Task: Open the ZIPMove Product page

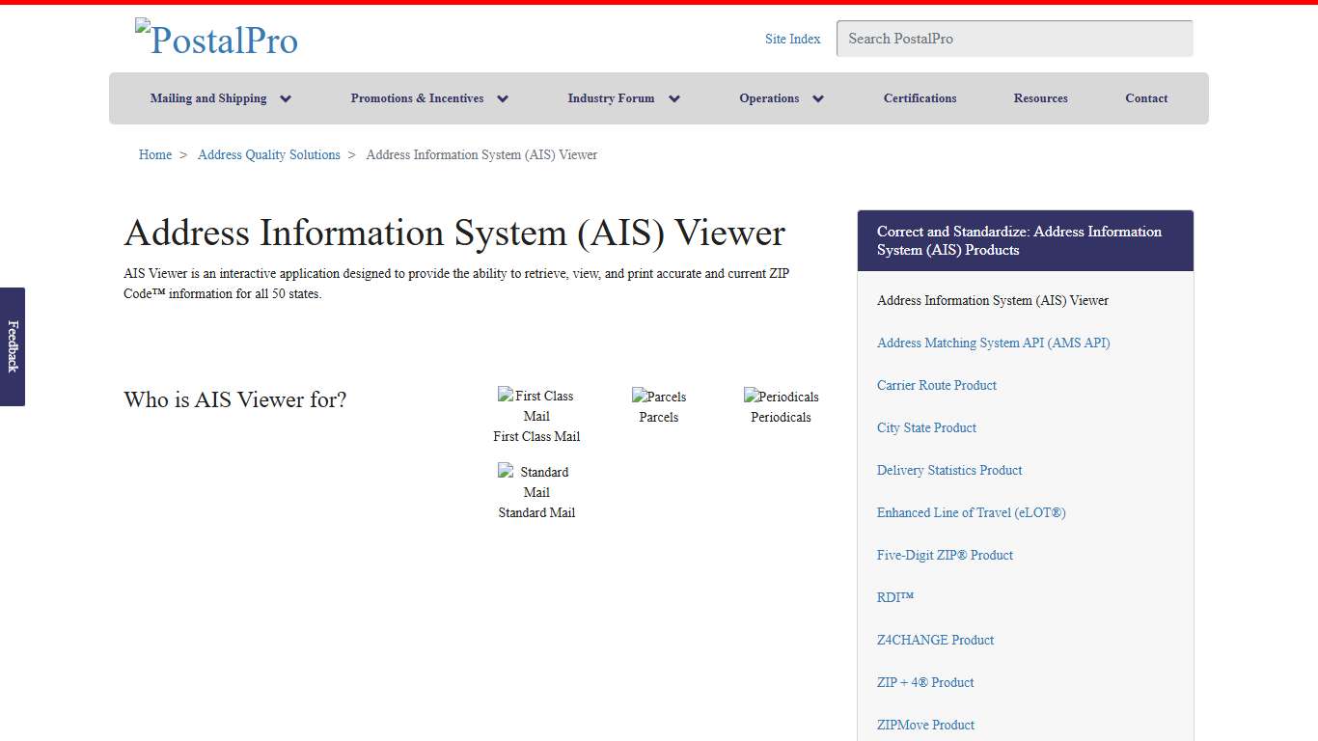Action: 925,725
